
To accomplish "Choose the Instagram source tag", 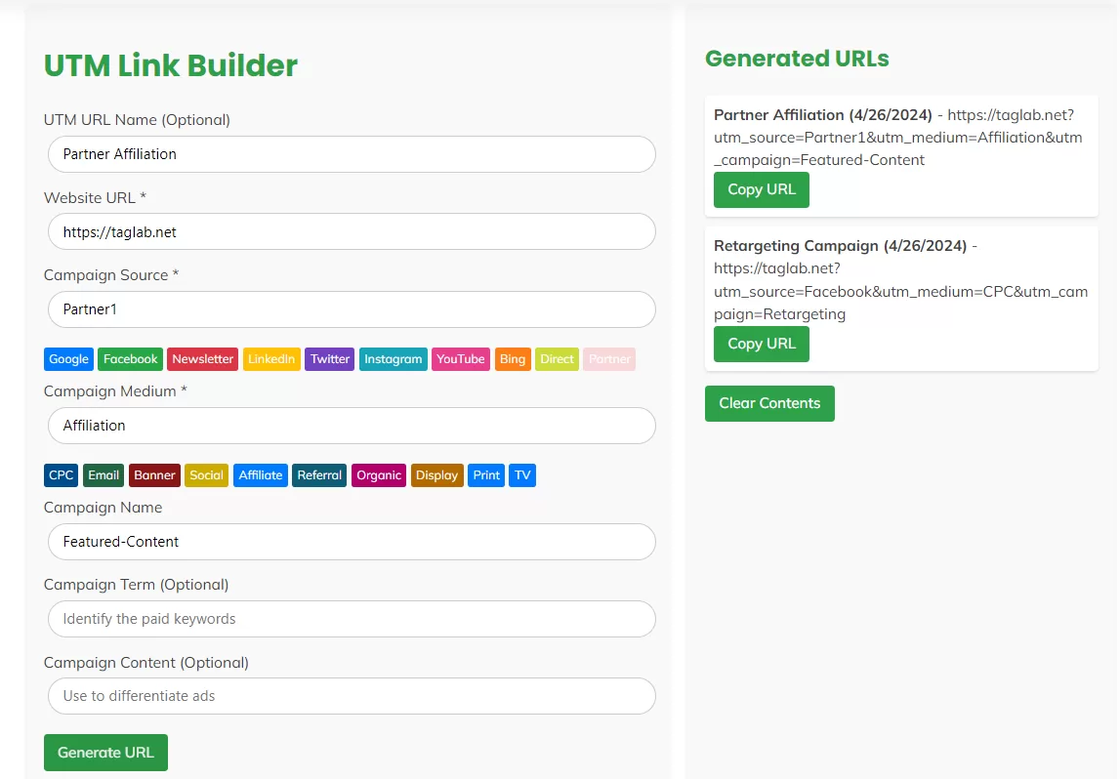I will pos(393,359).
